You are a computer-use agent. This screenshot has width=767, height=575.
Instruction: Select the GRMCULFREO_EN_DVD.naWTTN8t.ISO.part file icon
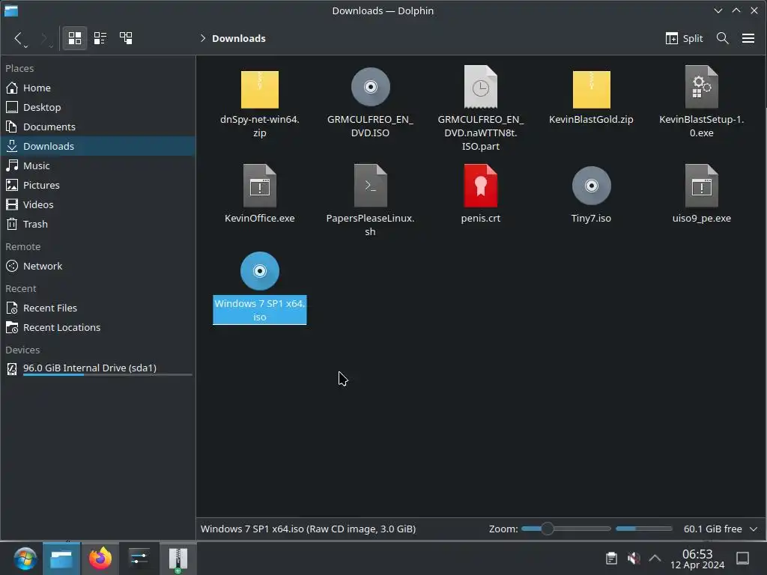pyautogui.click(x=481, y=87)
